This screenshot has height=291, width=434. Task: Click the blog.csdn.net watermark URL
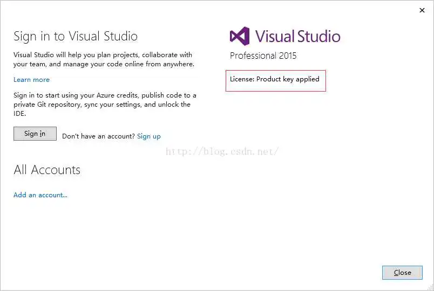click(222, 151)
